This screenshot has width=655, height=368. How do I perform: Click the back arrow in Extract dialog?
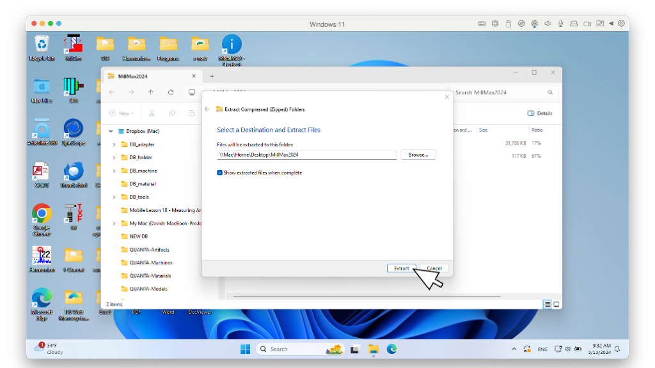point(208,109)
